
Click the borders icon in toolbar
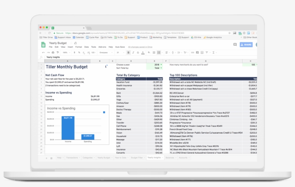tap(154, 53)
